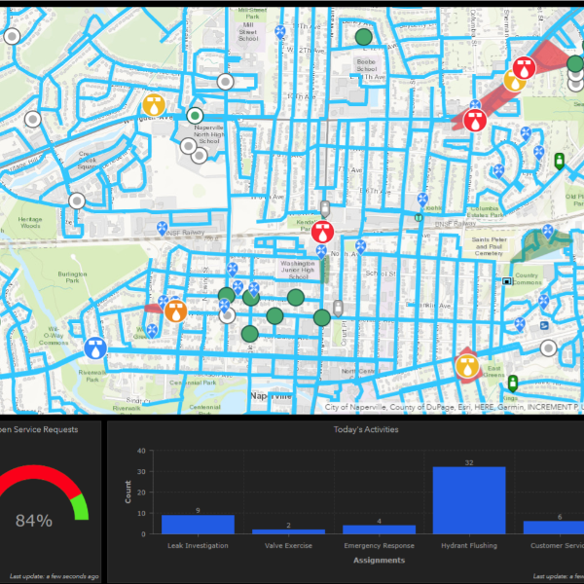Select the Valve Exercise bar
584x584 pixels.
click(x=288, y=531)
